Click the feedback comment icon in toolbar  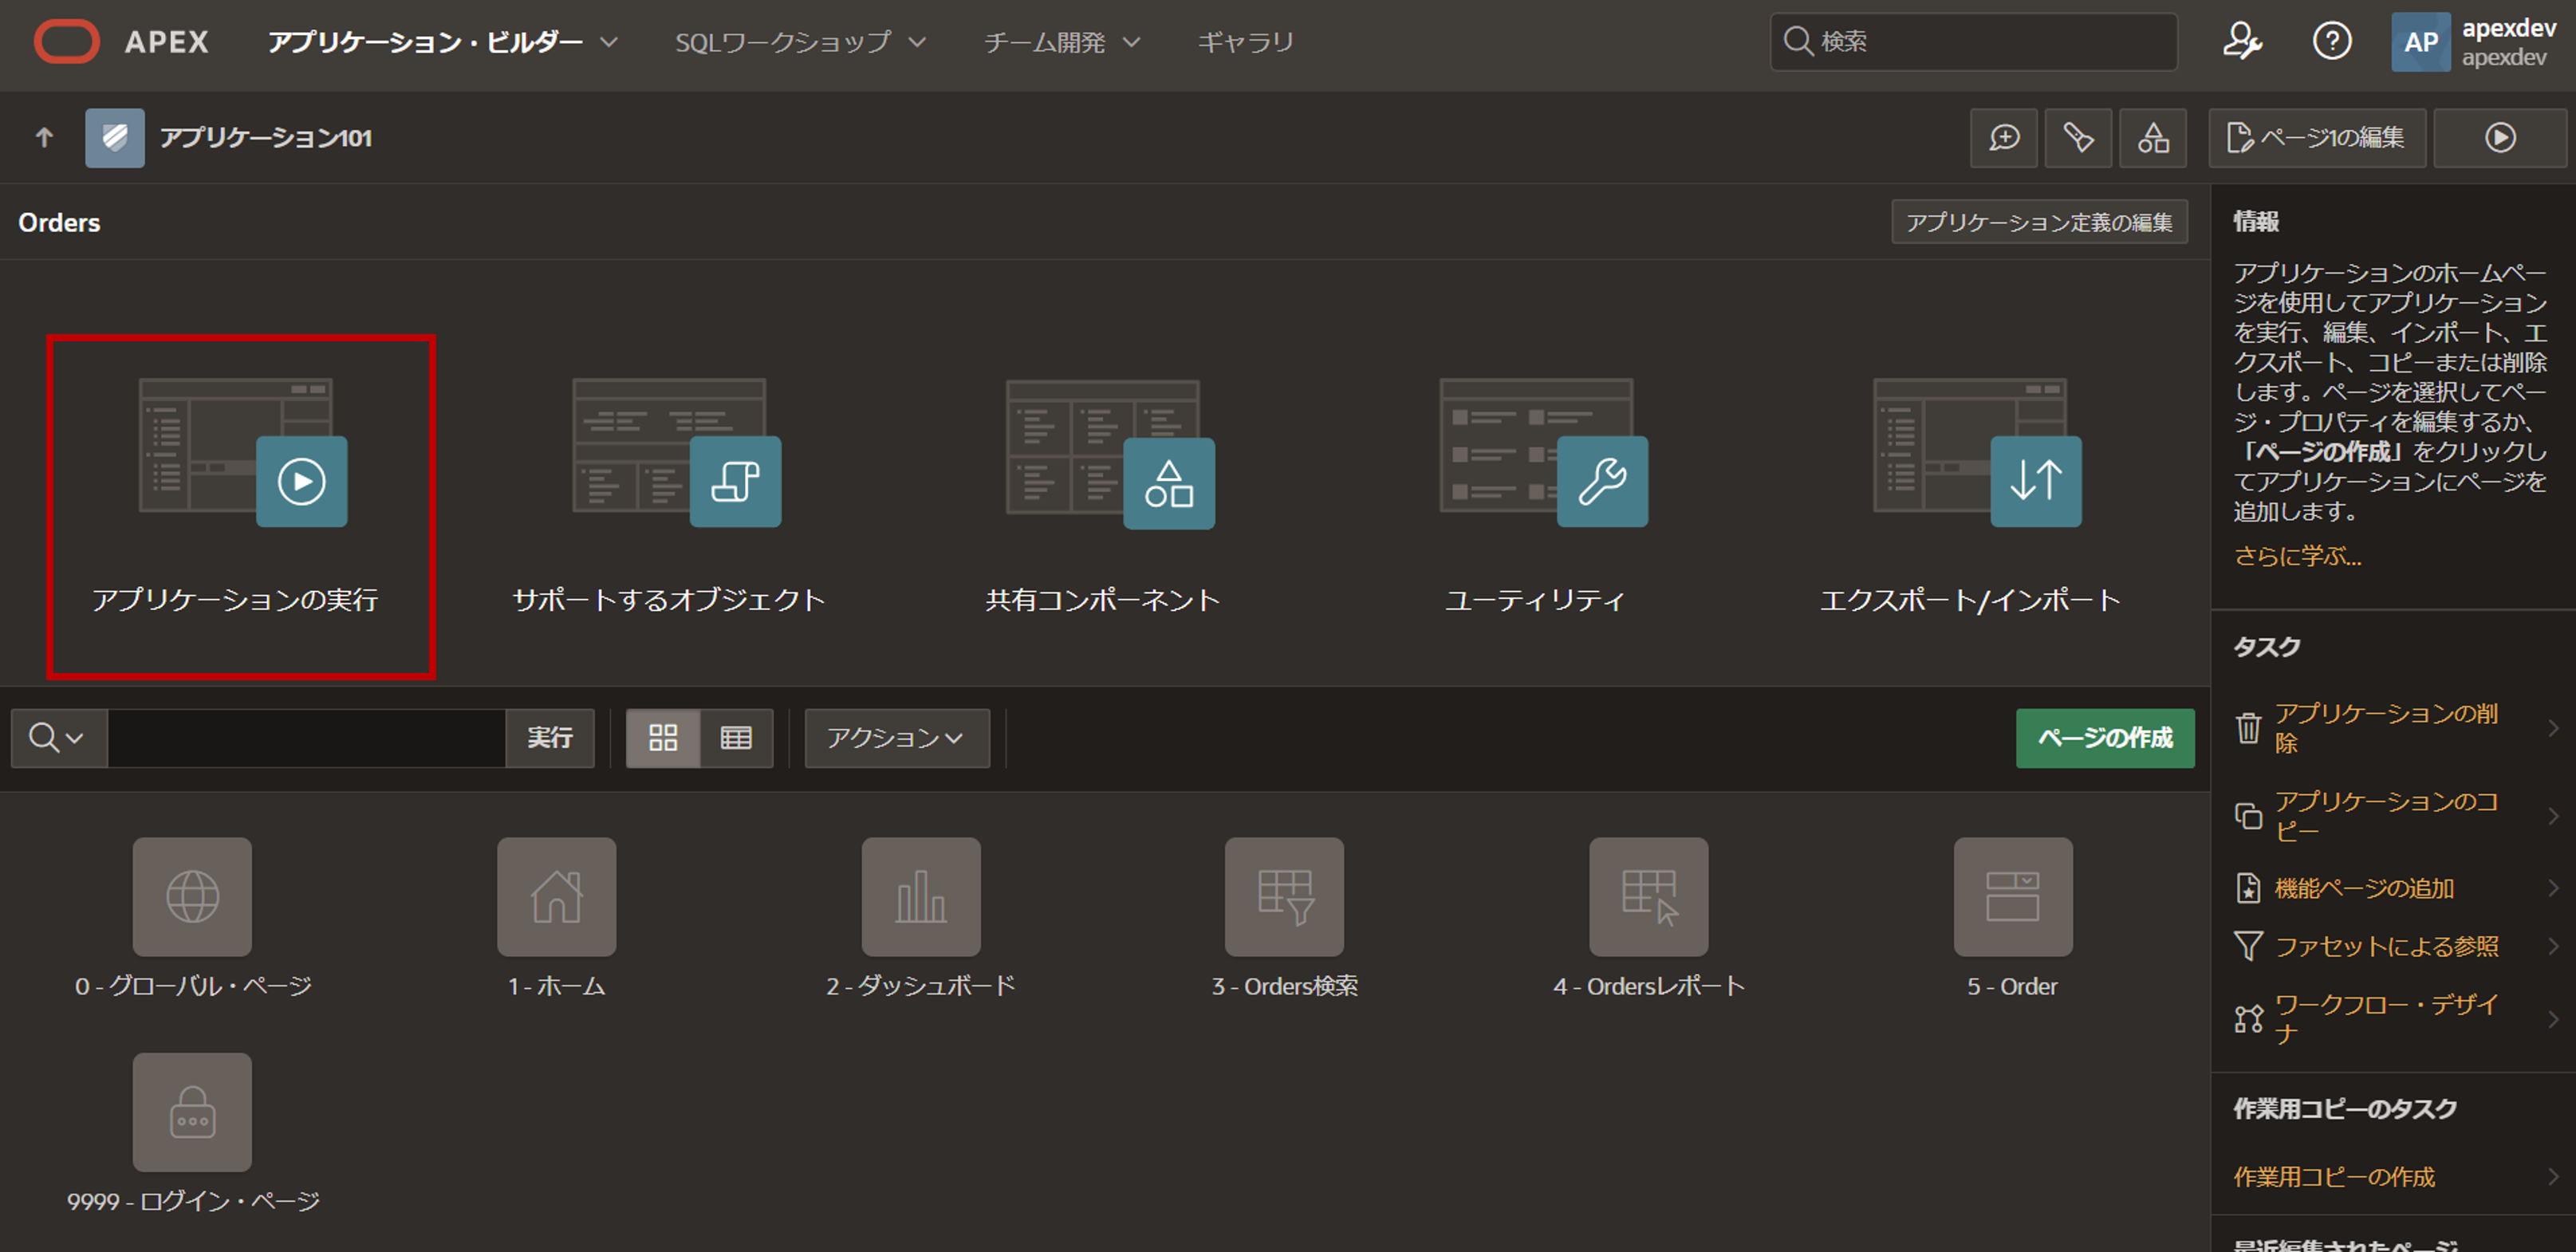(2003, 138)
